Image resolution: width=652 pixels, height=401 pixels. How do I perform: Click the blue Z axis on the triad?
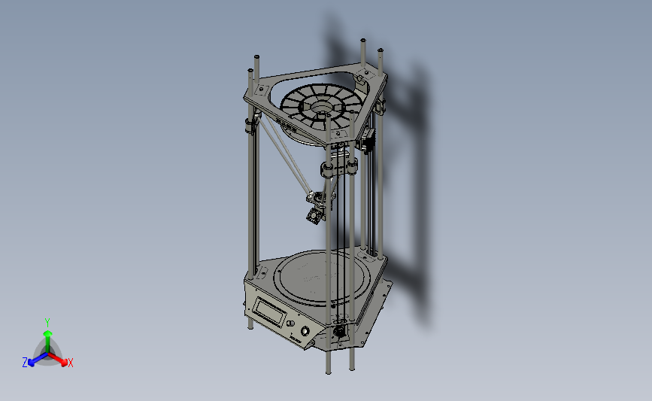(38, 360)
